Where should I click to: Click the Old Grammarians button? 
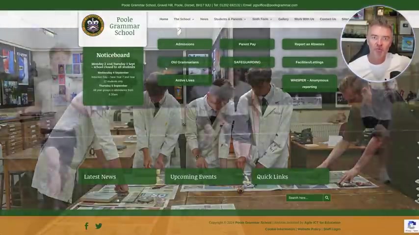click(185, 62)
